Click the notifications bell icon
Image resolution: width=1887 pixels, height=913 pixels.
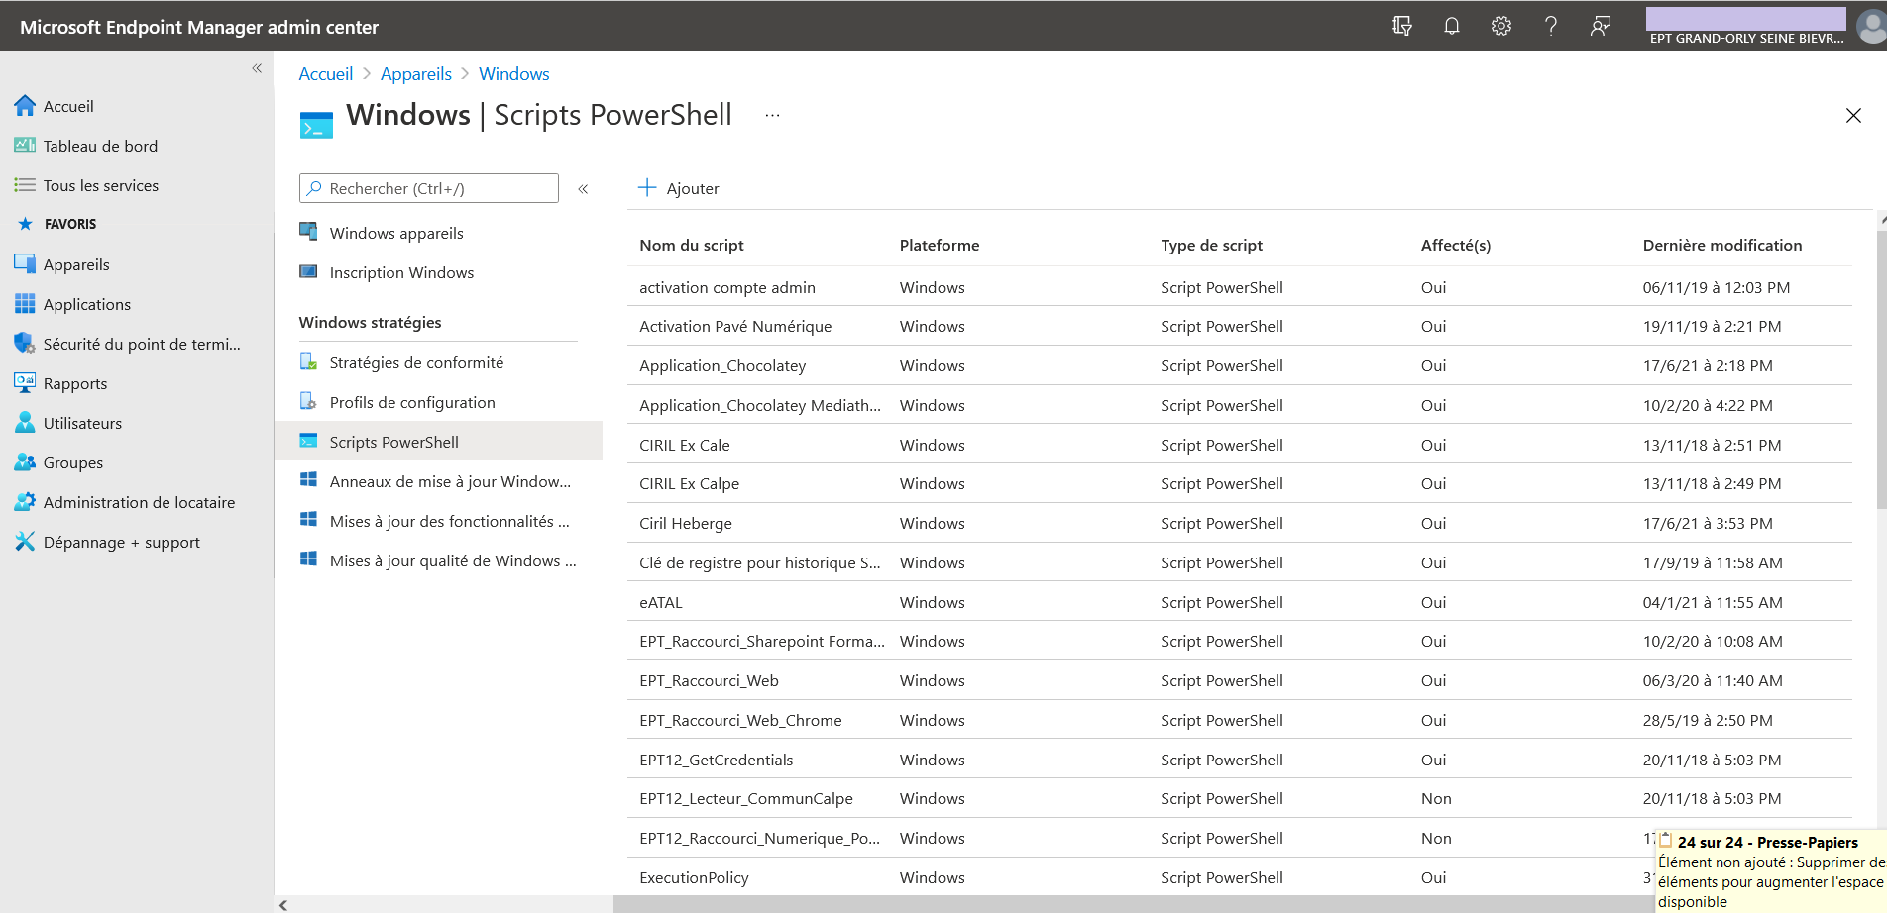pos(1451,27)
